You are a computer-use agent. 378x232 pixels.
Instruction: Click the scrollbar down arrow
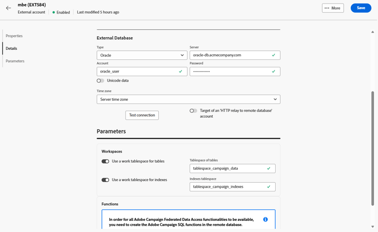pyautogui.click(x=373, y=227)
